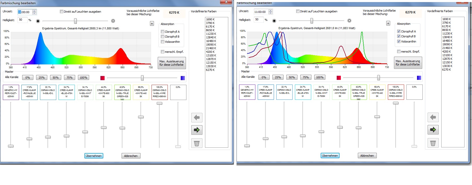472x185 pixels.
Task: Click the dim sun icon in left dialog
Action: pos(38,21)
